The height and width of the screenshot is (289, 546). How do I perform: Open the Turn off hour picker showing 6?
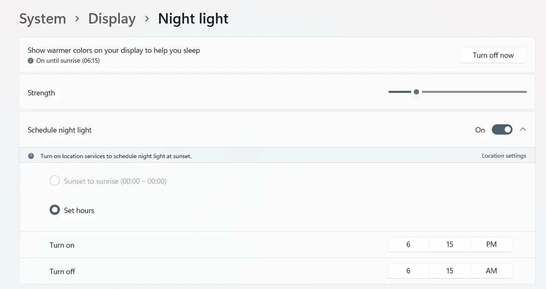pos(408,271)
